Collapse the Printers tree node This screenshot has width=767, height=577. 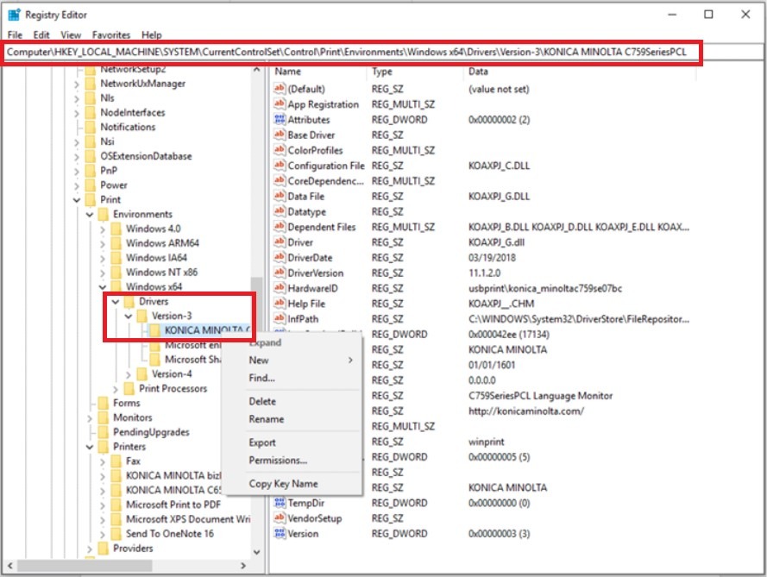coord(90,447)
